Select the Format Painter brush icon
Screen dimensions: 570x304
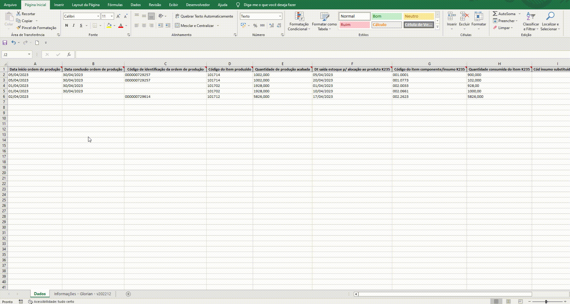click(19, 28)
